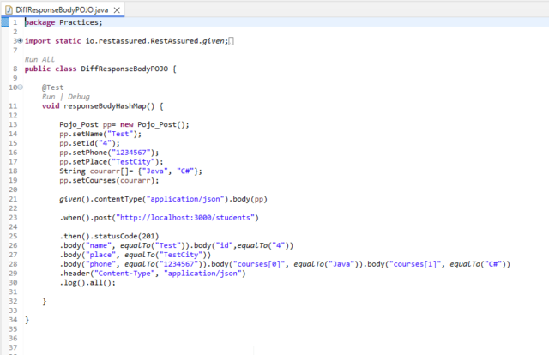Expand the folded imports at line 3
Screen dimensions: 549x355
20,40
